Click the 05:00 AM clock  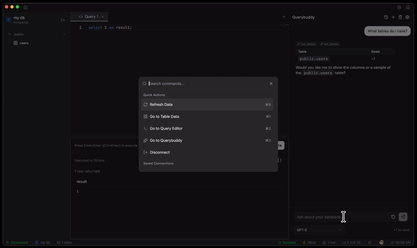coord(400,243)
